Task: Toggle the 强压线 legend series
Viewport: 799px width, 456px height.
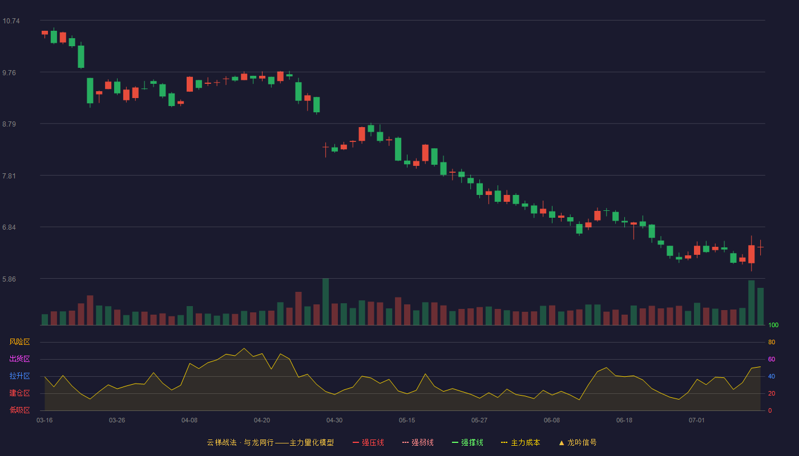Action: pos(368,442)
